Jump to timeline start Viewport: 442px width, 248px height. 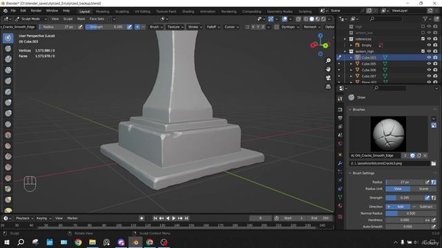click(155, 218)
